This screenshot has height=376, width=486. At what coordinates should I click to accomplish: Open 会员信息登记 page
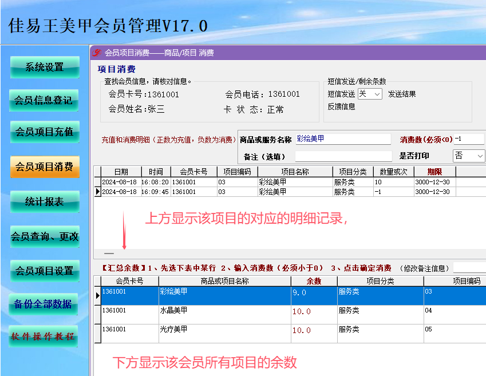[44, 100]
